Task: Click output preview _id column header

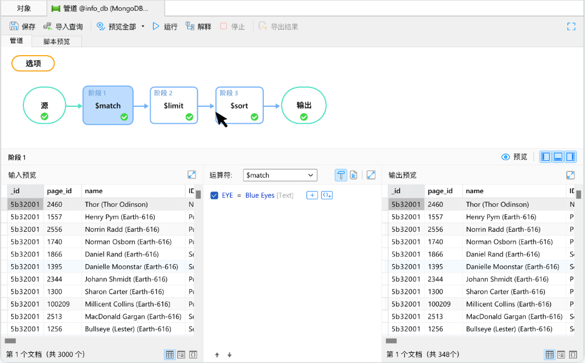Action: (x=406, y=191)
